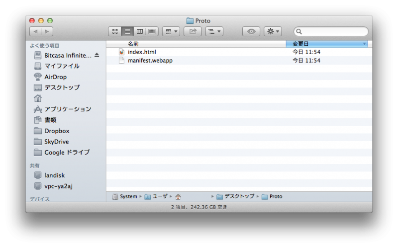Screen dimensions: 398x248
Task: Click index.html modified date 今日 11:54
Action: (x=306, y=52)
